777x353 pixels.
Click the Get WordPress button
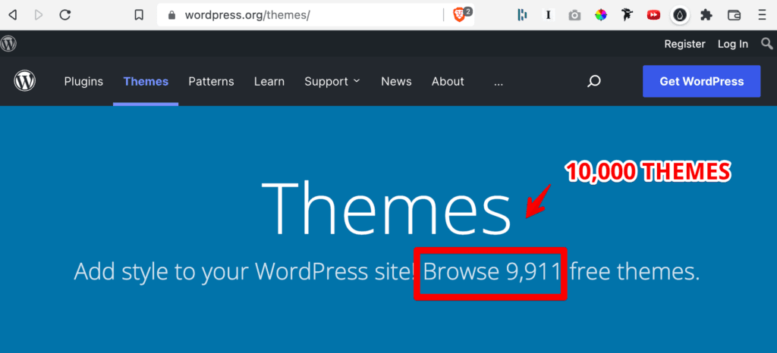click(701, 82)
